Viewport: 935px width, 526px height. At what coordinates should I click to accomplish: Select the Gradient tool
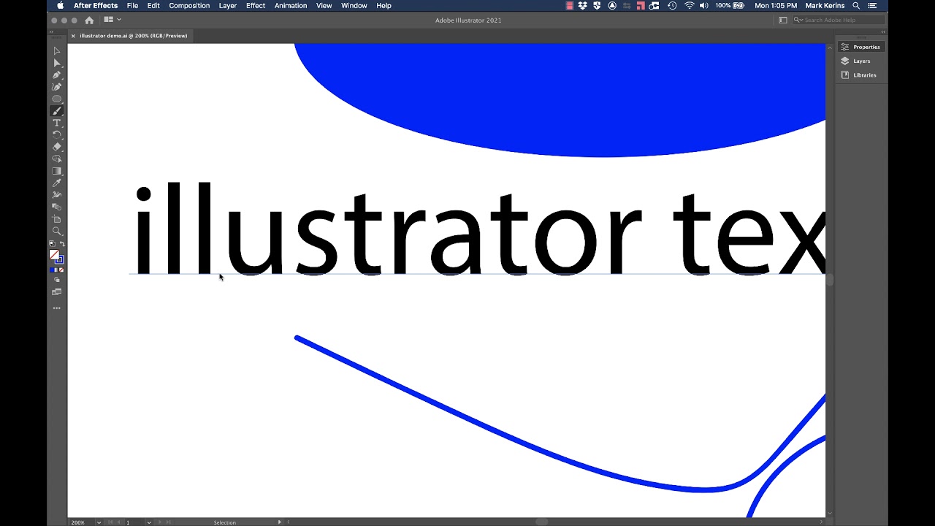point(56,171)
